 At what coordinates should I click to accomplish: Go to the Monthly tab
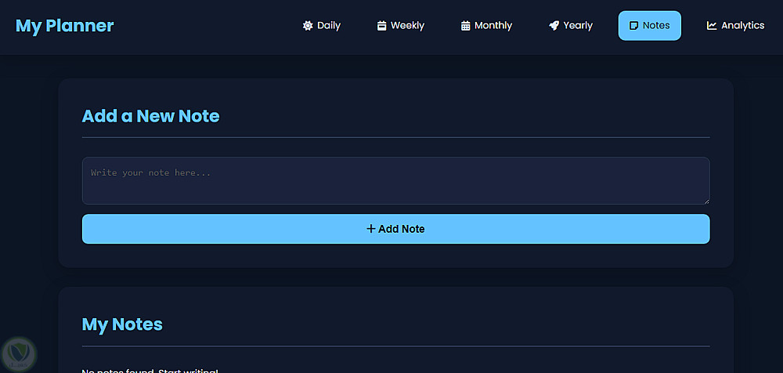[493, 26]
